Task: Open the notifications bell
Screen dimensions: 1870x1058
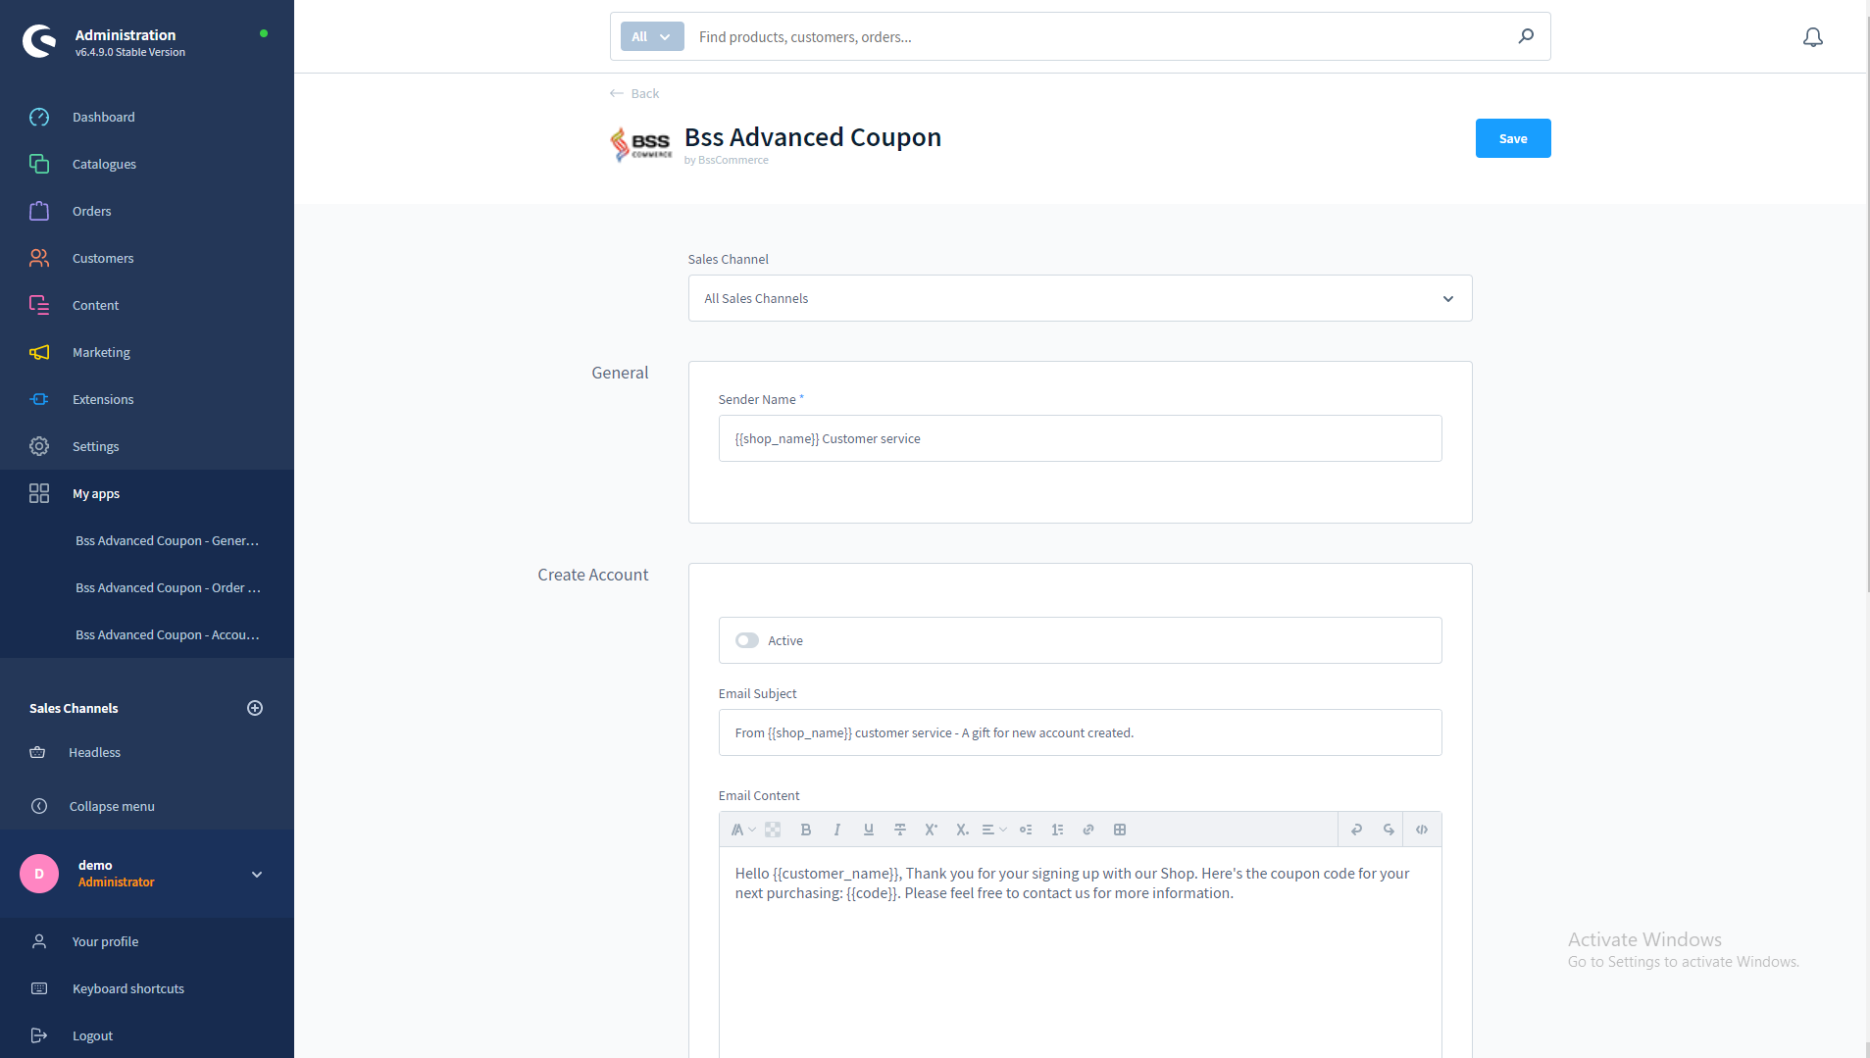Action: tap(1813, 37)
